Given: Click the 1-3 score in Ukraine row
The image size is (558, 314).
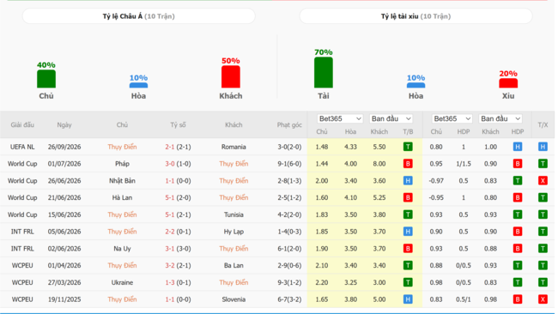Looking at the screenshot, I should click(x=170, y=283).
